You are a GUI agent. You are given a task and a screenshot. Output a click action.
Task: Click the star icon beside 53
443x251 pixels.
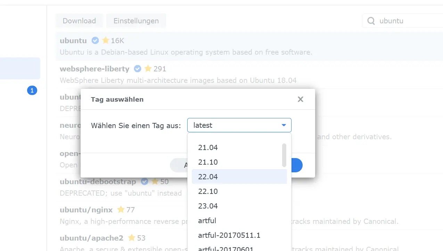pyautogui.click(x=132, y=238)
